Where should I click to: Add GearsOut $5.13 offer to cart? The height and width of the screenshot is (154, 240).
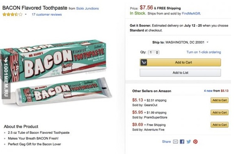pyautogui.click(x=220, y=100)
